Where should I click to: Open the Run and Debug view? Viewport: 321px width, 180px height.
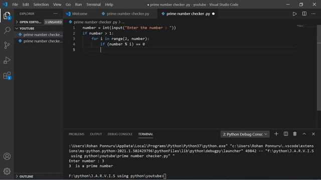click(x=7, y=60)
